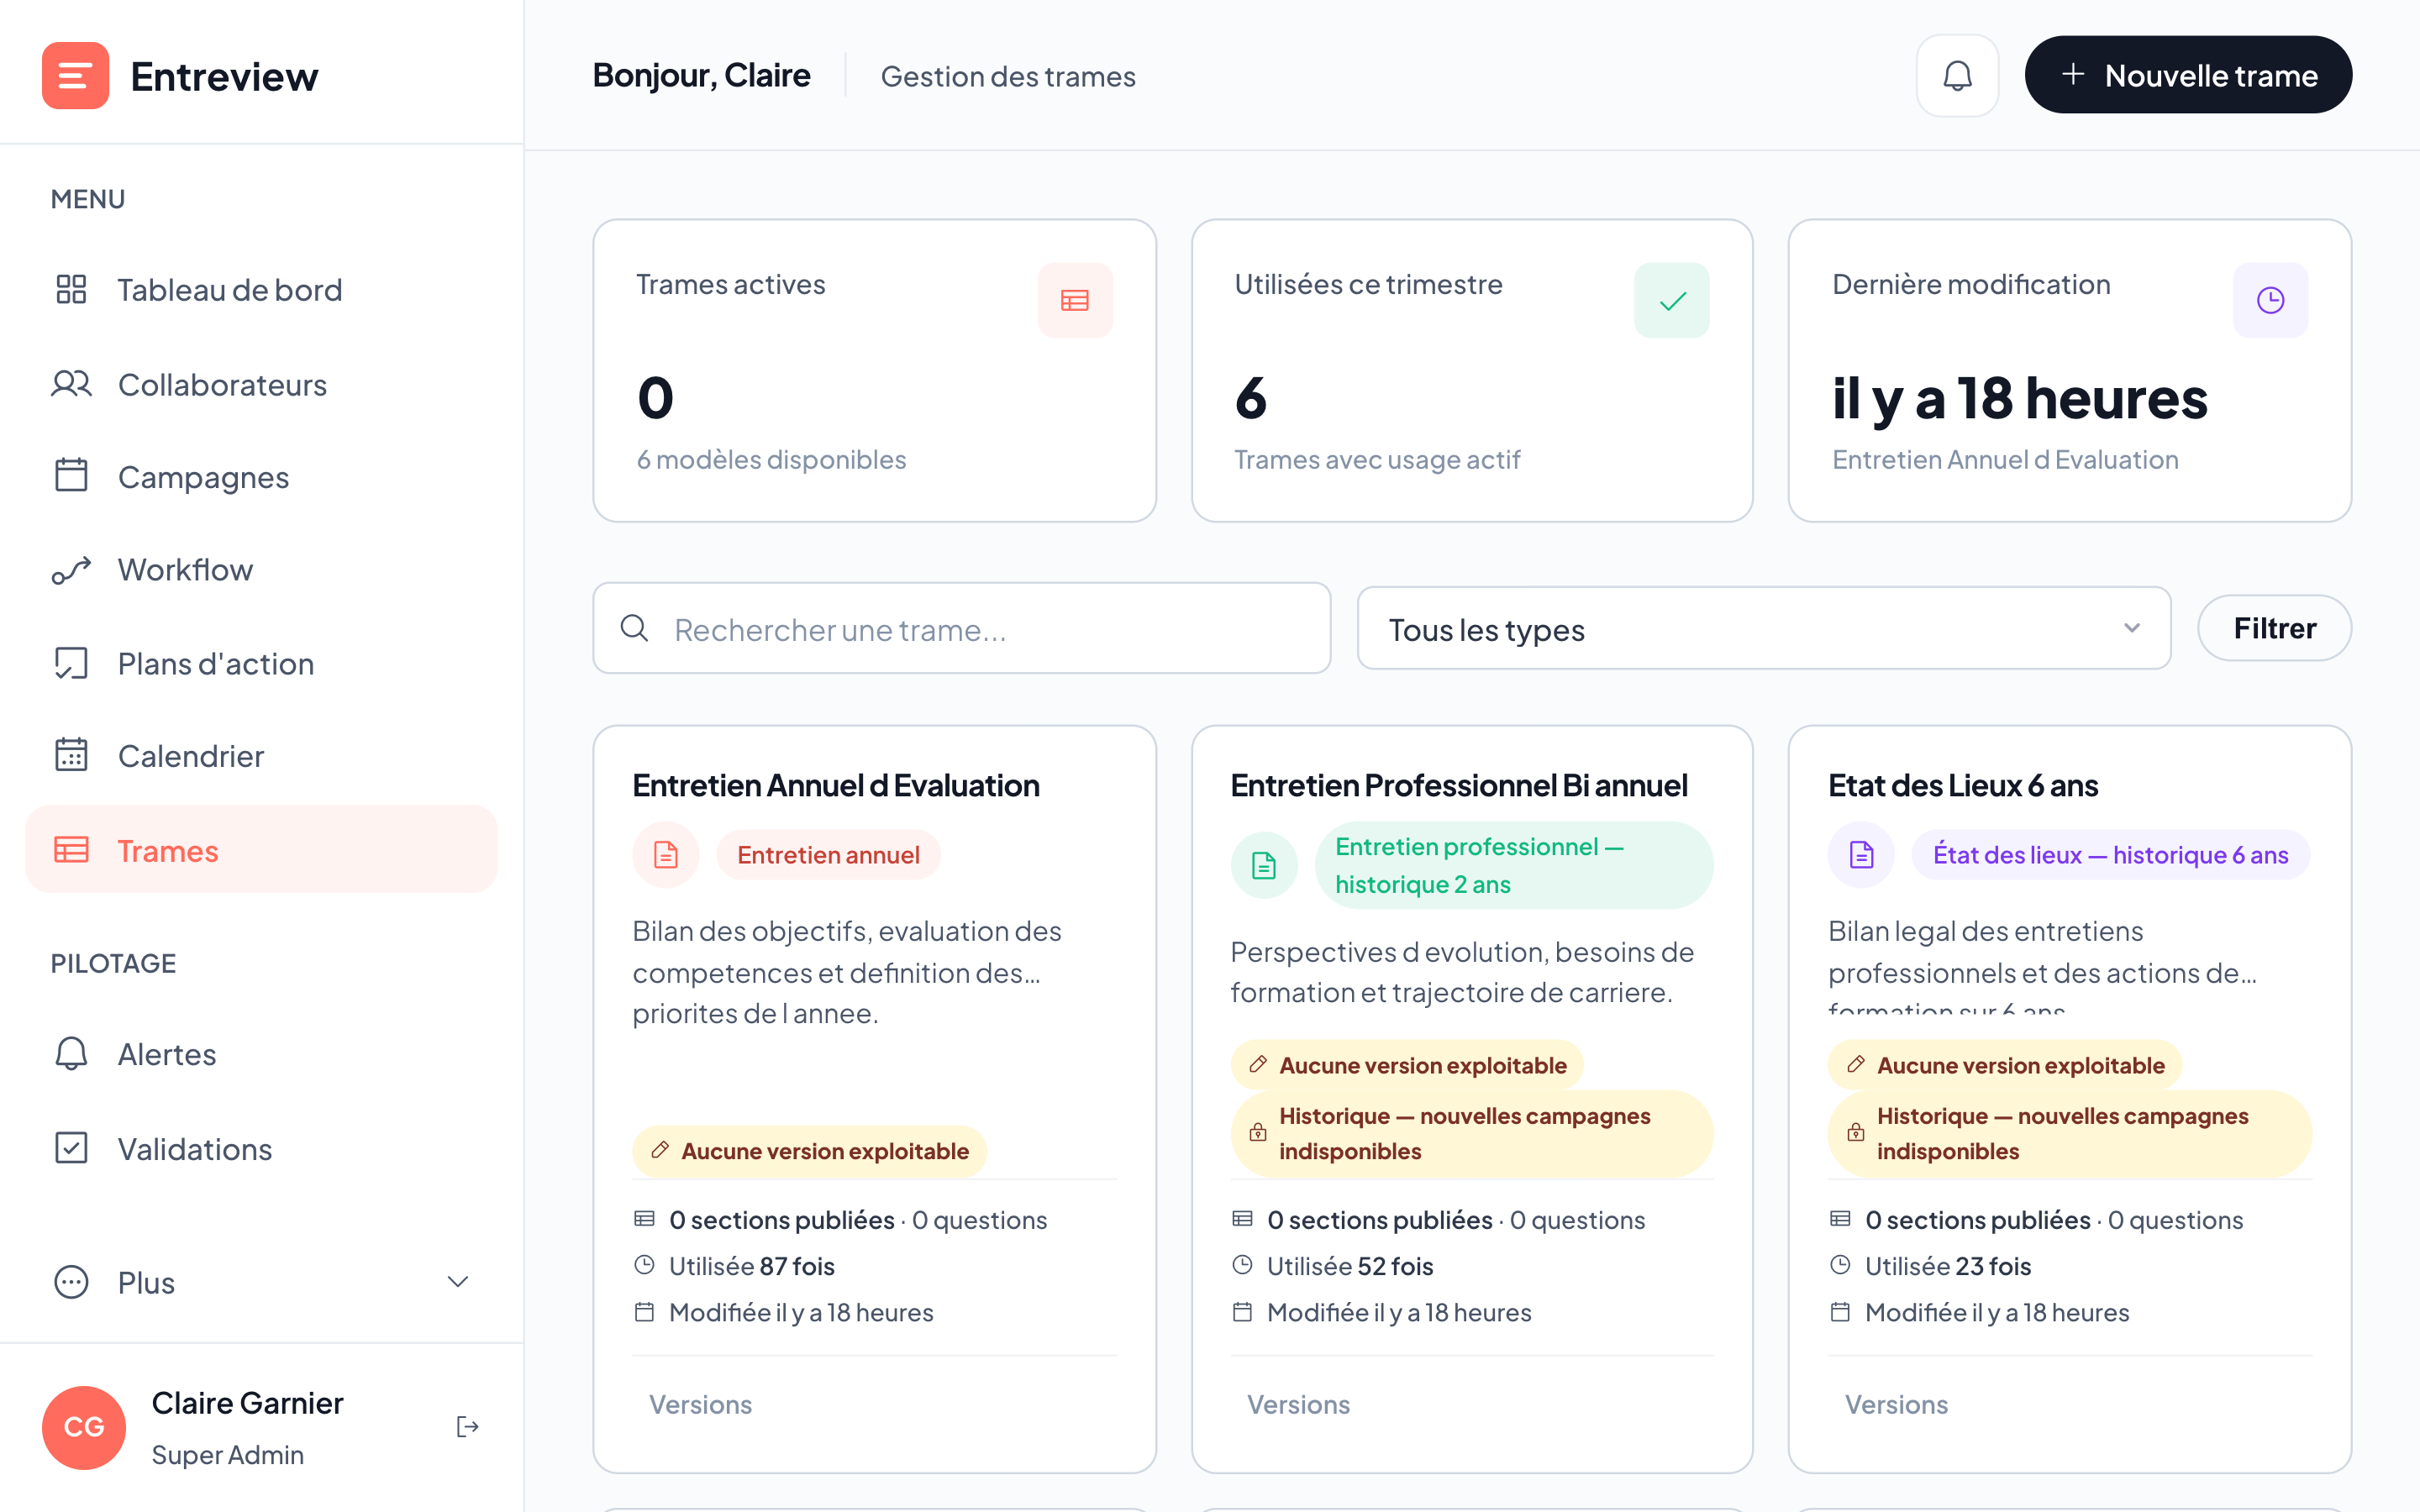This screenshot has height=1512, width=2420.
Task: Click "Trames avec usage actif" text
Action: coord(1377,459)
